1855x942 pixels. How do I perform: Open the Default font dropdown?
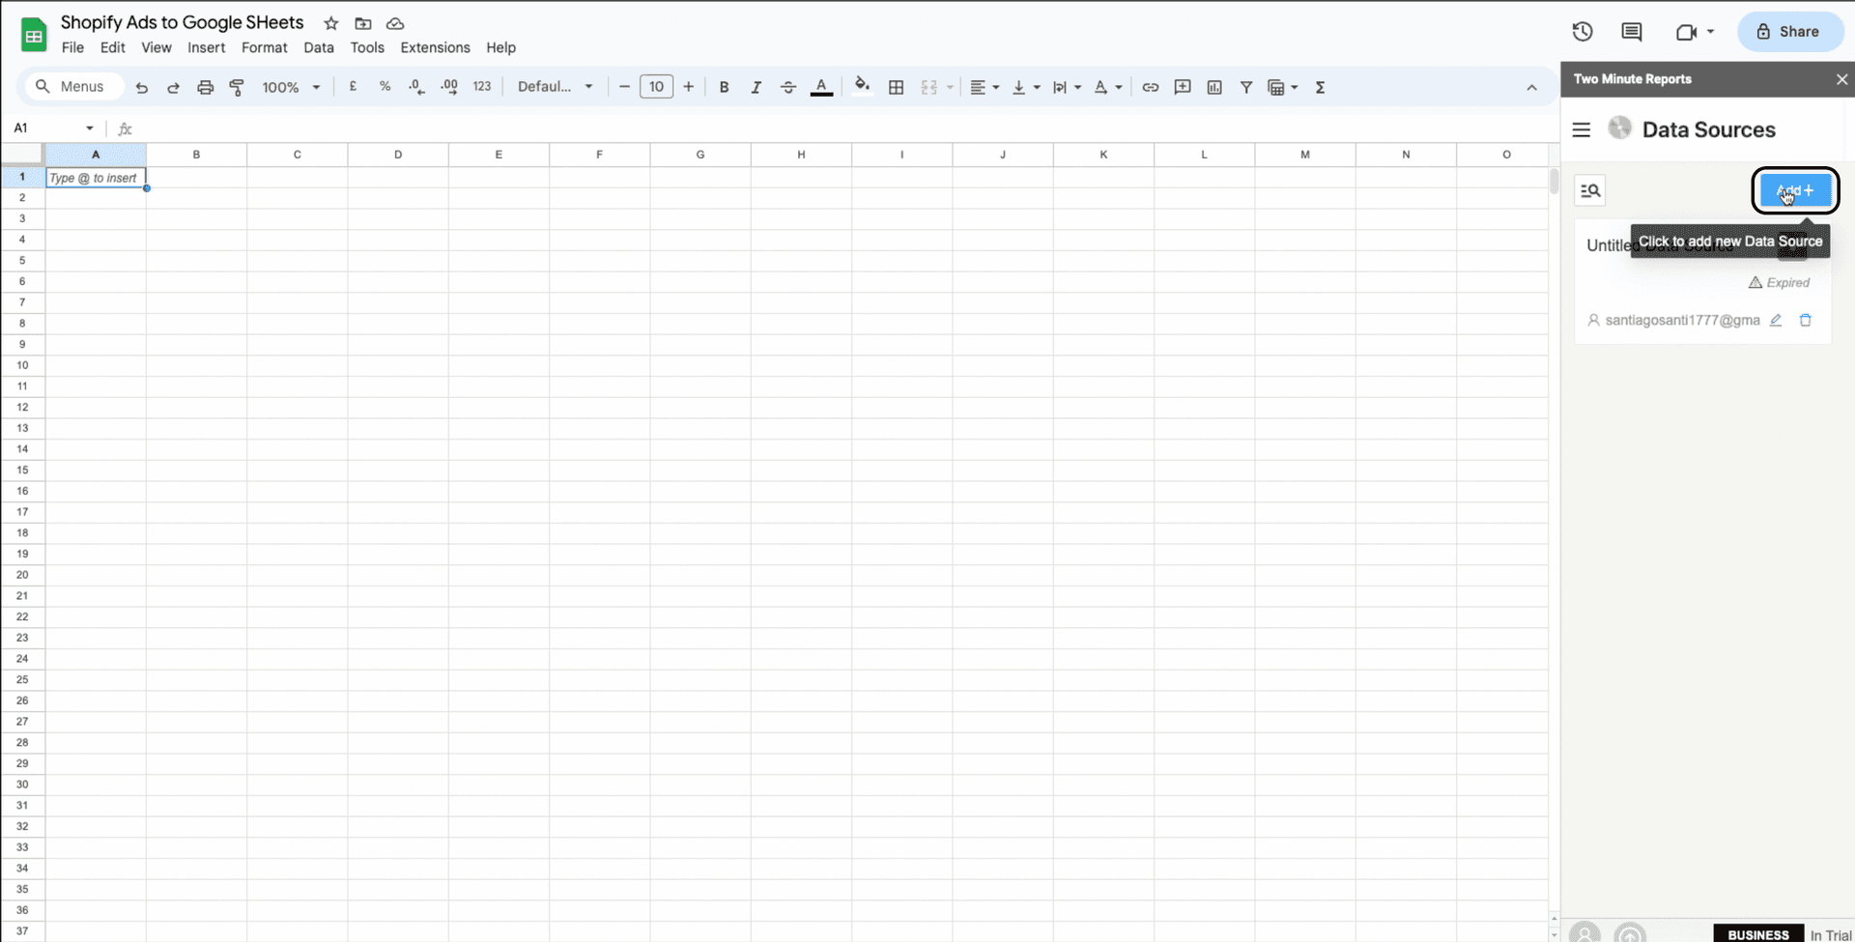pos(556,87)
